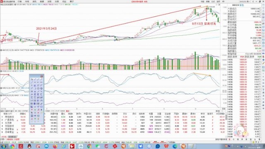The image size is (265, 149).
Task: Open the 行情 menu
Action: (x=19, y=1)
